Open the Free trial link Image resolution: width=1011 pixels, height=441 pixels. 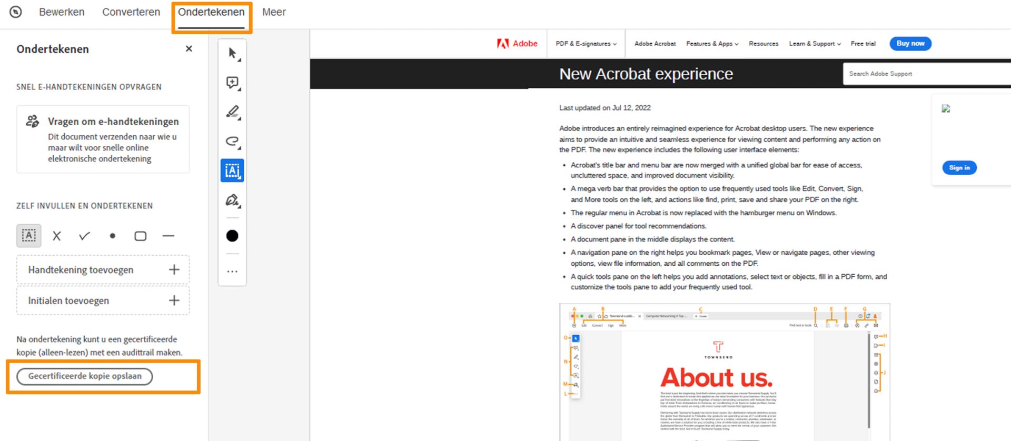(x=863, y=44)
